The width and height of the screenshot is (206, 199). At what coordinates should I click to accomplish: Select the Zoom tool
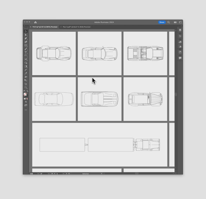tap(26, 87)
